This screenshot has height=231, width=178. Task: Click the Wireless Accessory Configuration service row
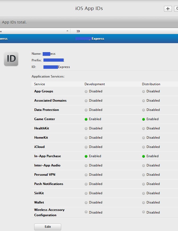(x=49, y=212)
